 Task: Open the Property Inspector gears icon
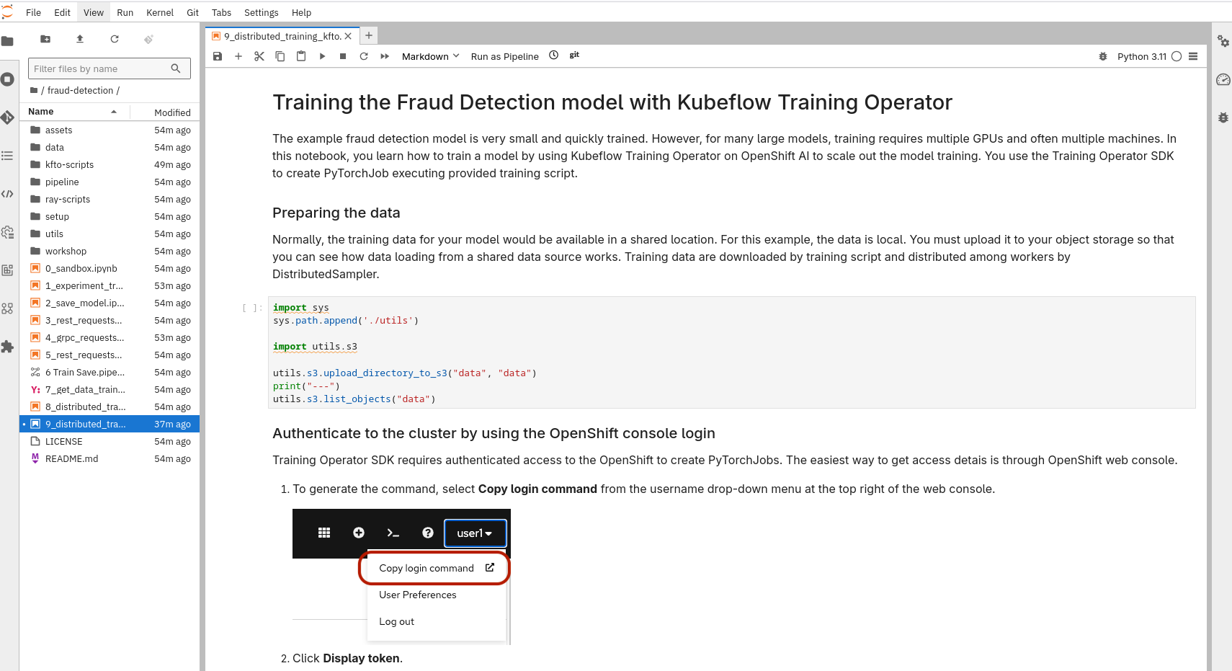[1223, 41]
